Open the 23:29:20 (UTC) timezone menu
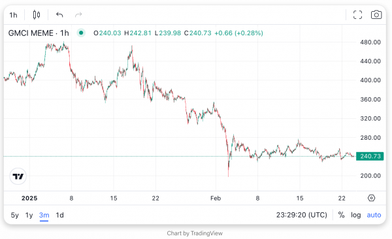 (301, 215)
